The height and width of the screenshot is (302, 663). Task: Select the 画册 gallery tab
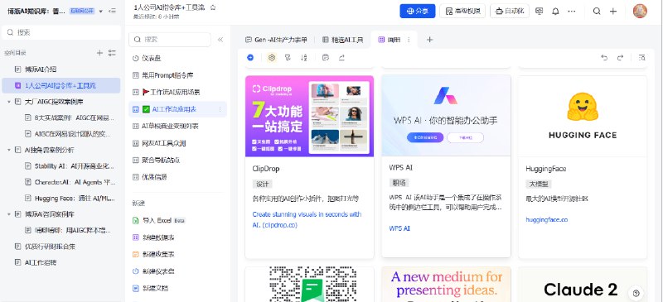point(390,40)
